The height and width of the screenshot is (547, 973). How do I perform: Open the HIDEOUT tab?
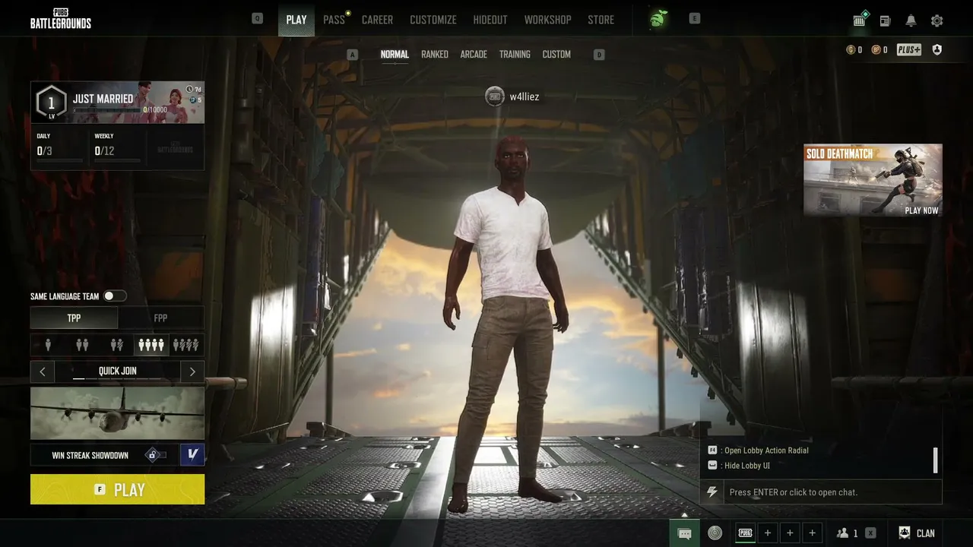click(490, 20)
